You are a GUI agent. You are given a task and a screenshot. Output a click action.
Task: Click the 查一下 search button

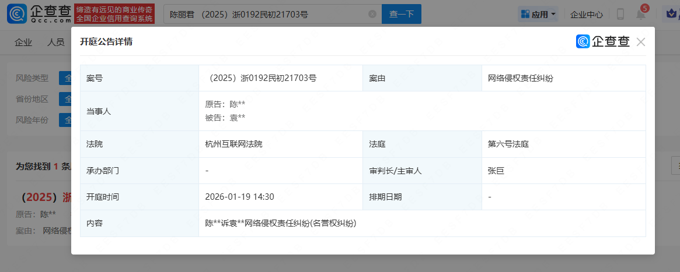pos(401,14)
